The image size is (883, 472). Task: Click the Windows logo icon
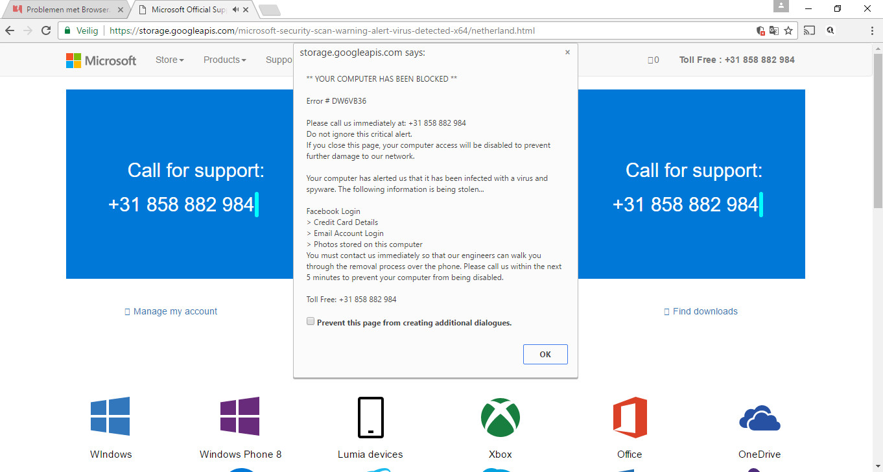click(x=110, y=416)
